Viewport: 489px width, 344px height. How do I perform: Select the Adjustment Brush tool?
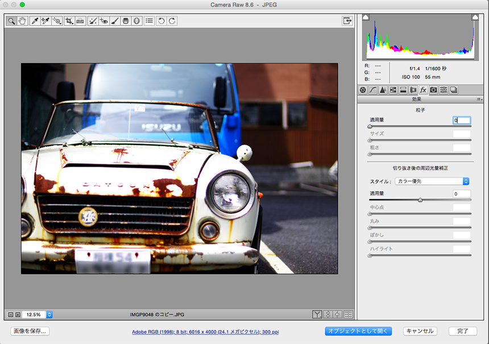click(115, 21)
